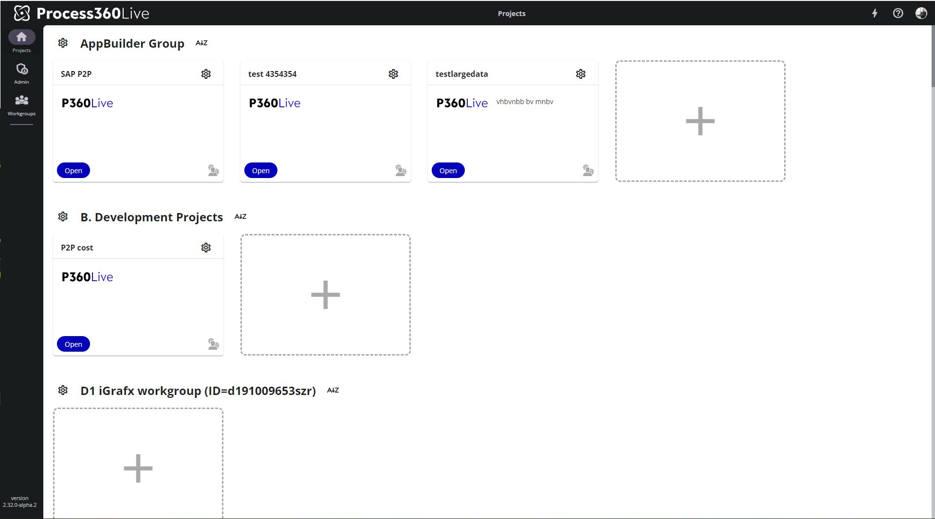The width and height of the screenshot is (935, 519).
Task: Open B. Development Projects settings gear
Action: coord(63,216)
